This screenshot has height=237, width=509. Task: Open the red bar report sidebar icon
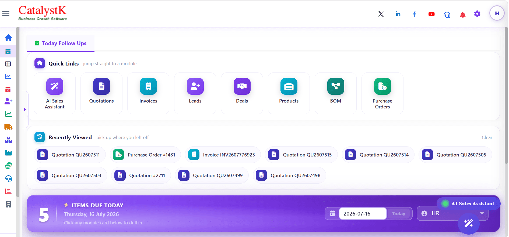pyautogui.click(x=8, y=191)
